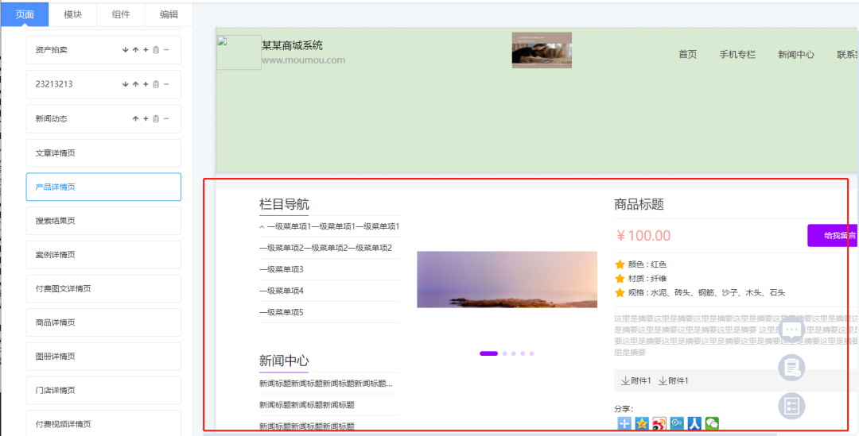Open 新闻中心 in the top navigation

pos(796,55)
